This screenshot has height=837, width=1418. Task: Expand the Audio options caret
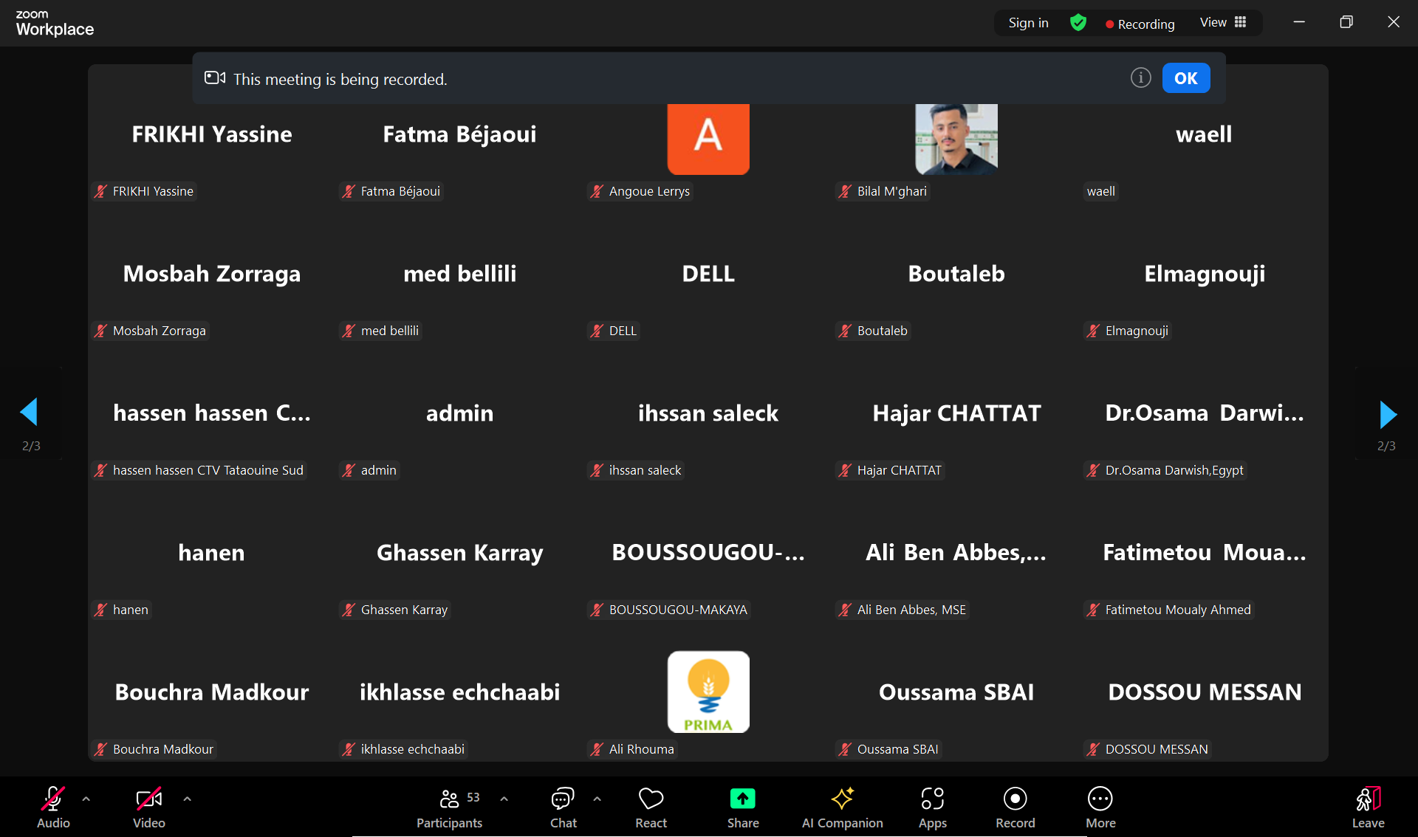tap(86, 799)
